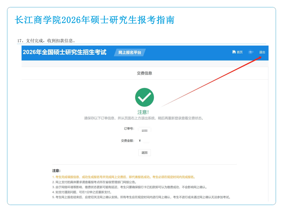Screen dimensions: 283x212
Task: Click the 交费金额 label
Action: pyautogui.click(x=127, y=141)
